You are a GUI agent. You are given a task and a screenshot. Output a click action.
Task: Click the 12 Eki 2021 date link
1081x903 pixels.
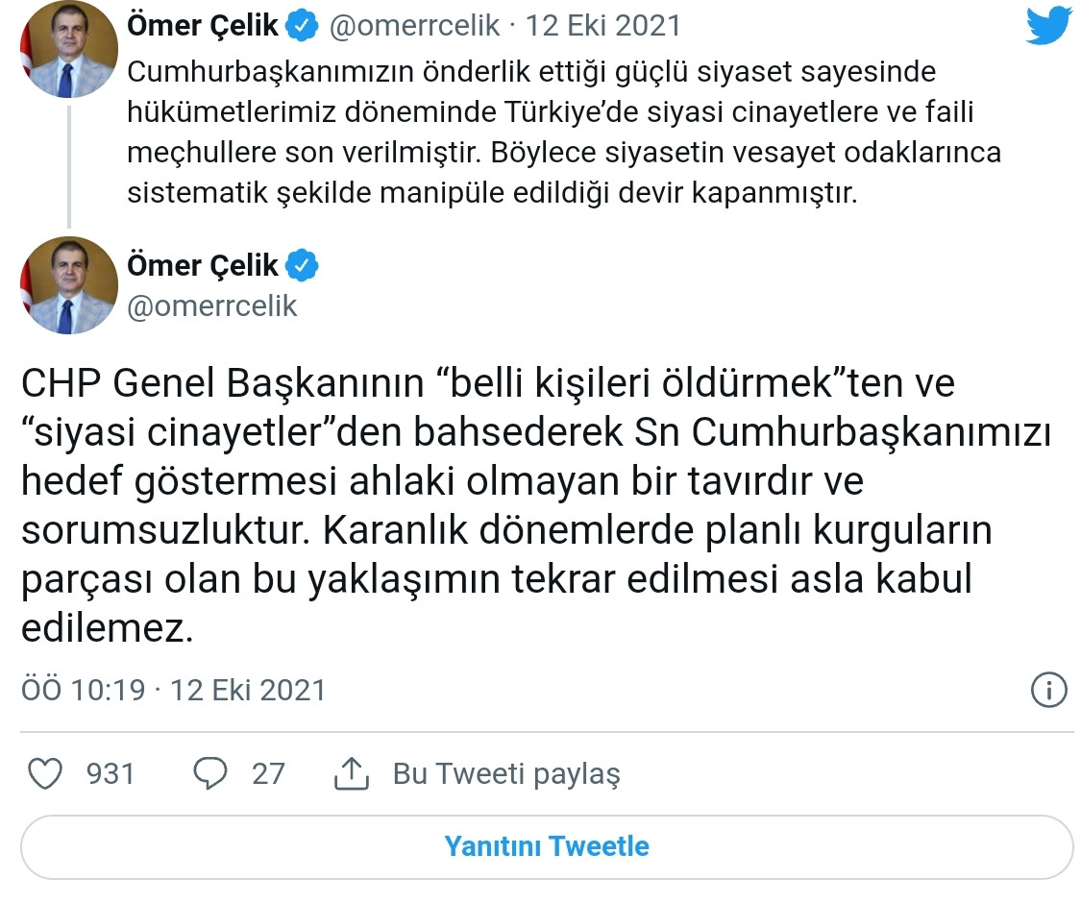(x=603, y=25)
